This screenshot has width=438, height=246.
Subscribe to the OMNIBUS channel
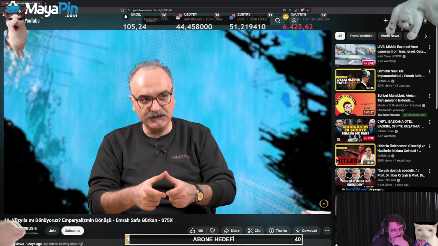73,231
